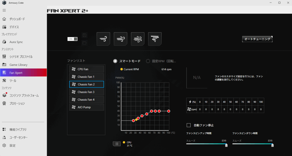The image size is (292, 156).
Task: Open Aura Sync in the sidebar
Action: 23,42
